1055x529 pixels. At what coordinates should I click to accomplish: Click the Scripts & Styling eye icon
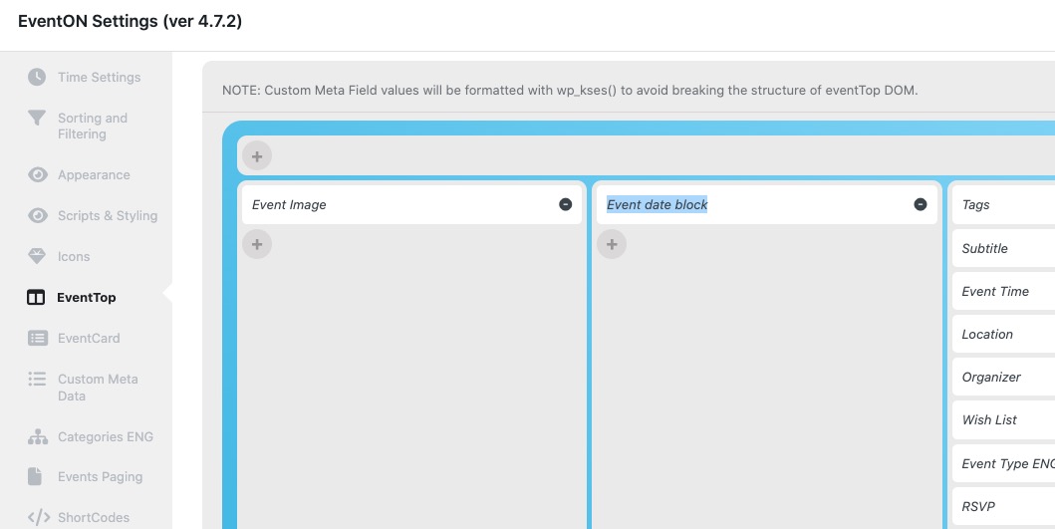pos(37,215)
